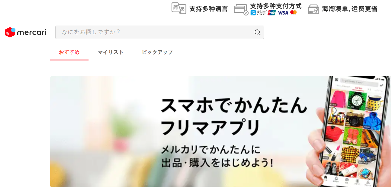Click the bell notification icon in phone mockup

[336, 178]
